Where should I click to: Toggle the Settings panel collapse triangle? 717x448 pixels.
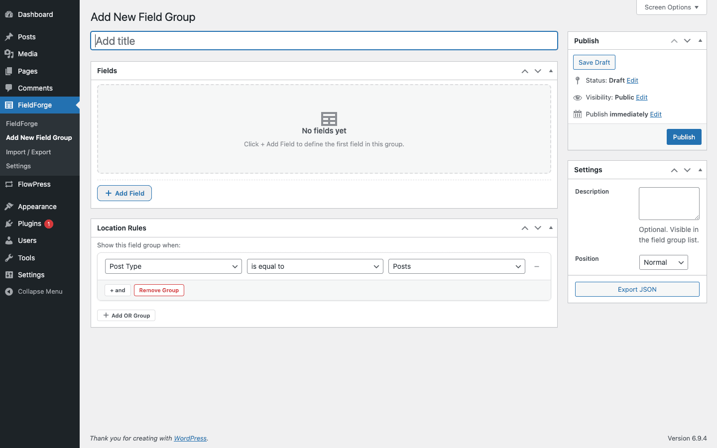coord(700,170)
